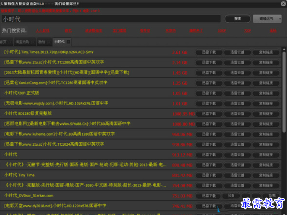The height and width of the screenshot is (215, 287).
Task: Click 复制链接 for the 1.25 GB result
Action: click(x=266, y=83)
